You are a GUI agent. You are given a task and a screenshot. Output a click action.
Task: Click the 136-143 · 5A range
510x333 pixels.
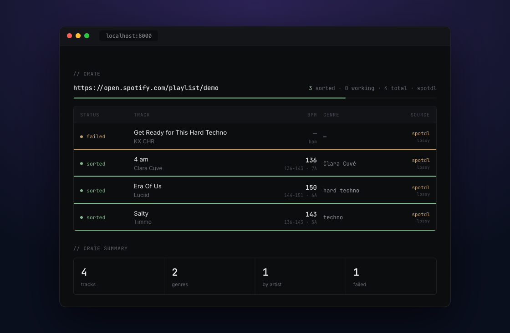pos(300,222)
